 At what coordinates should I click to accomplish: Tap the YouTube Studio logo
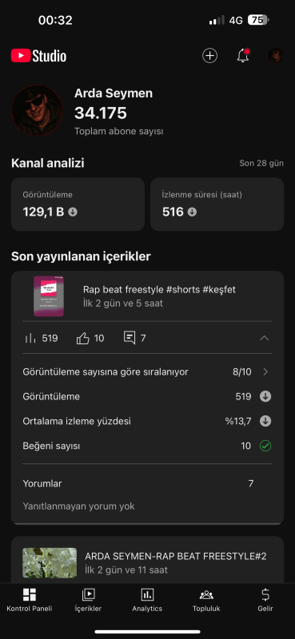click(38, 56)
